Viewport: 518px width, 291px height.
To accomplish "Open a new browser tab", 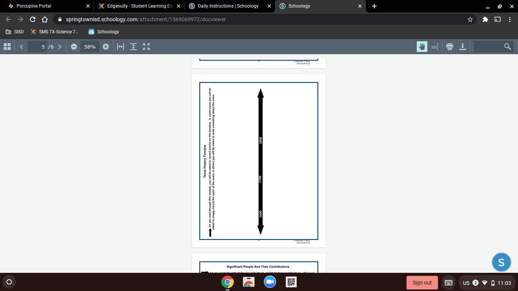I will pos(374,6).
